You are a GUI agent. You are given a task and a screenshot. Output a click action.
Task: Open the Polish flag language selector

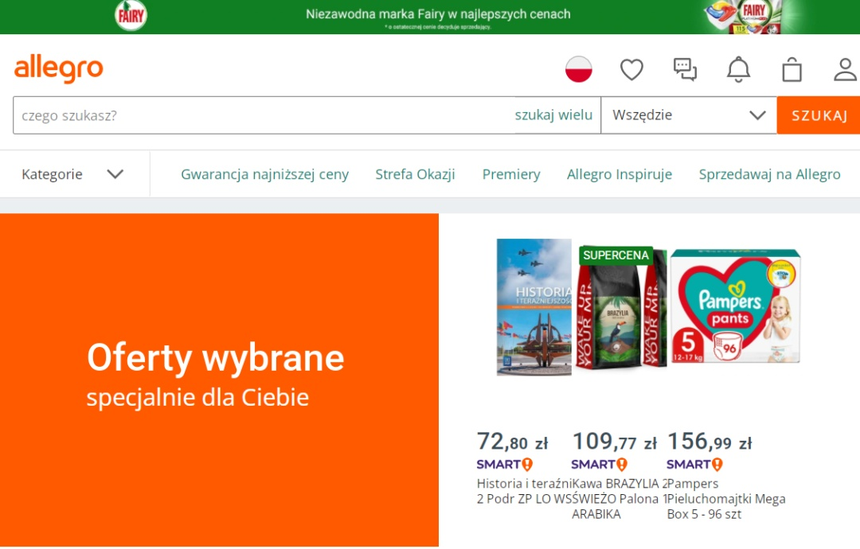pyautogui.click(x=579, y=70)
